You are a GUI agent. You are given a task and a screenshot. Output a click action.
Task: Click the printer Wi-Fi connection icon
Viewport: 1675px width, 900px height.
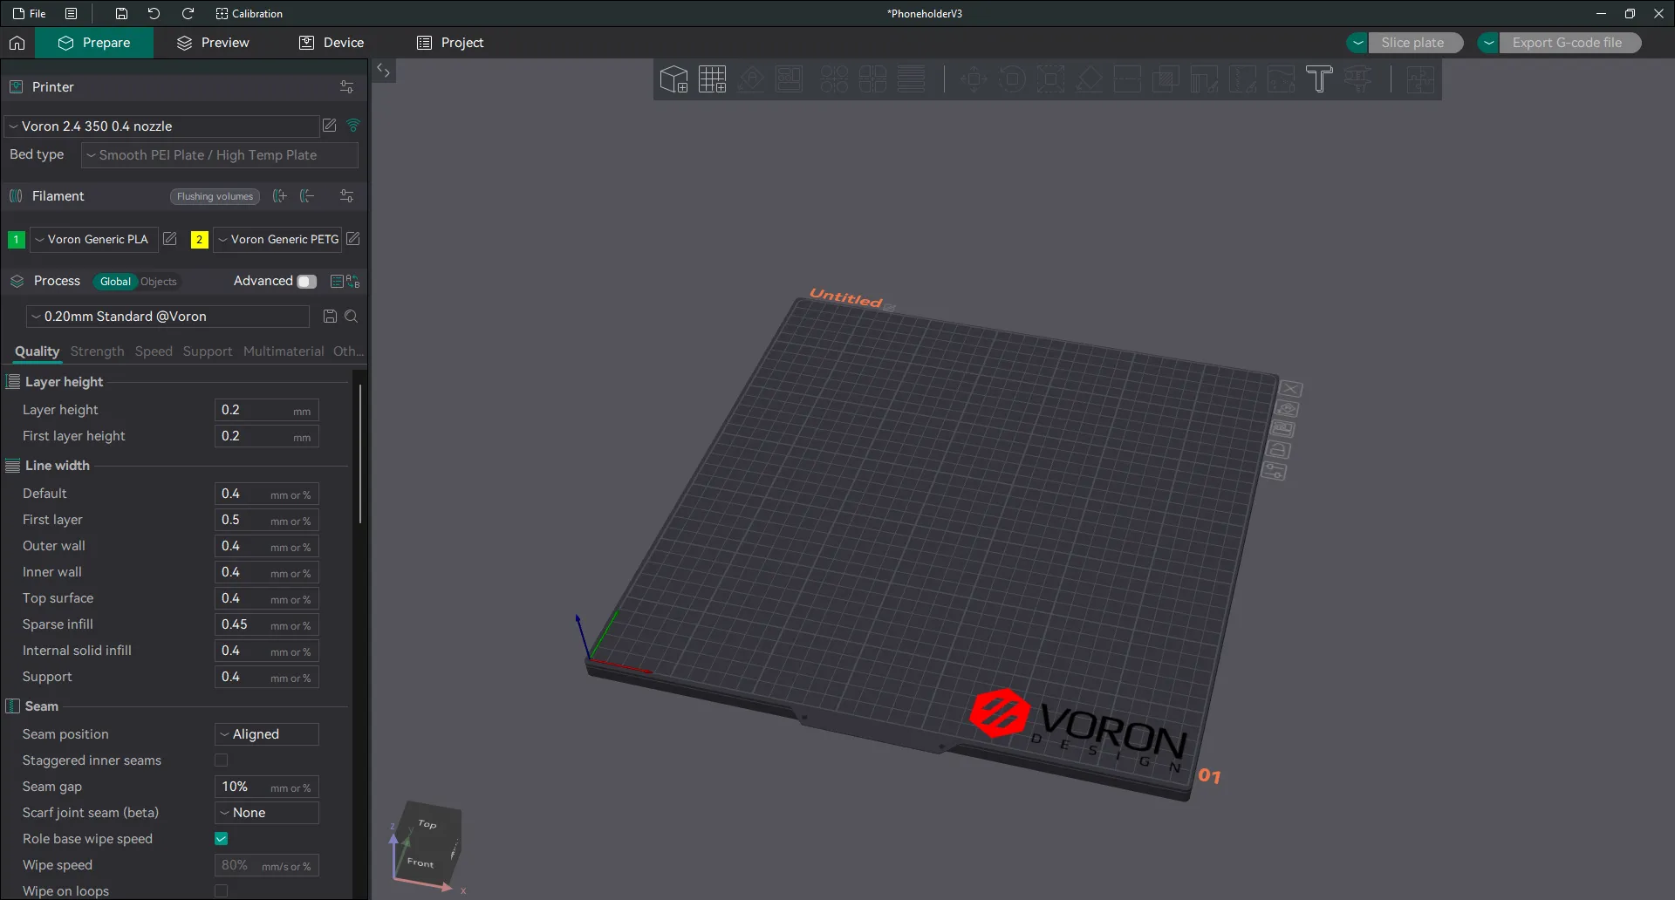[x=353, y=126]
